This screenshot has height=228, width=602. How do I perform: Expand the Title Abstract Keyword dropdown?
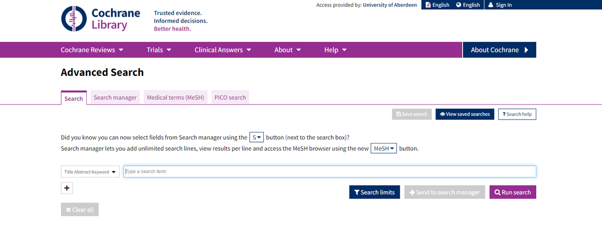[x=90, y=172]
